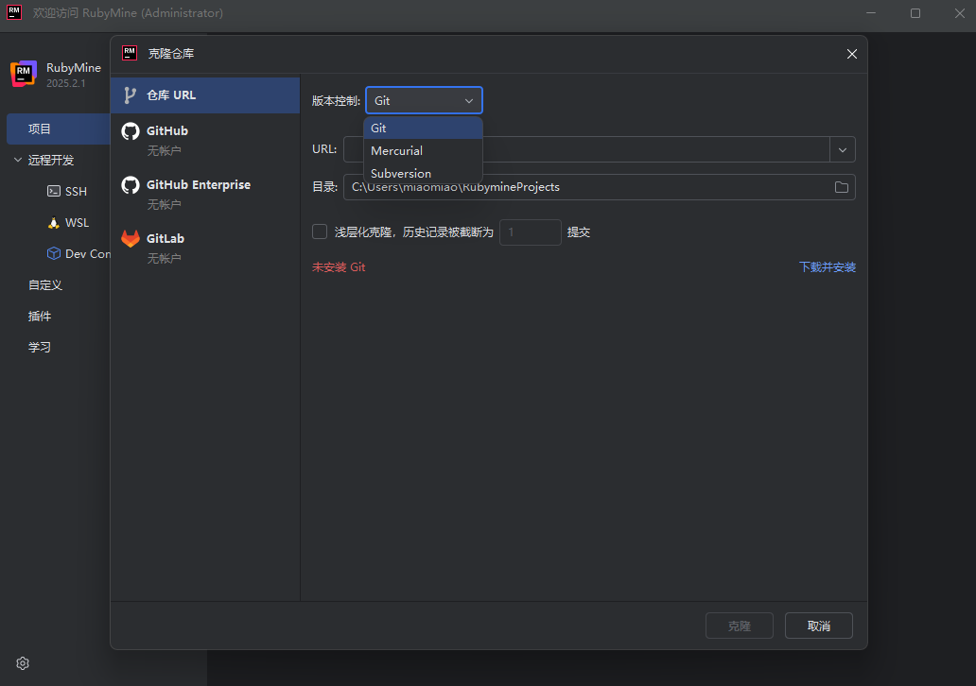
Task: Click the SSH terminal icon
Action: click(54, 192)
